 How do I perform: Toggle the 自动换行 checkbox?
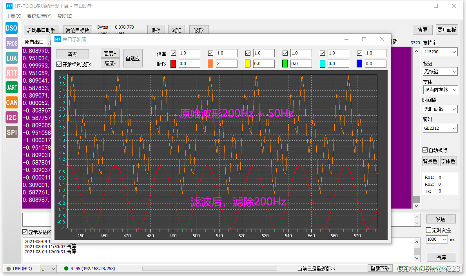coord(425,150)
